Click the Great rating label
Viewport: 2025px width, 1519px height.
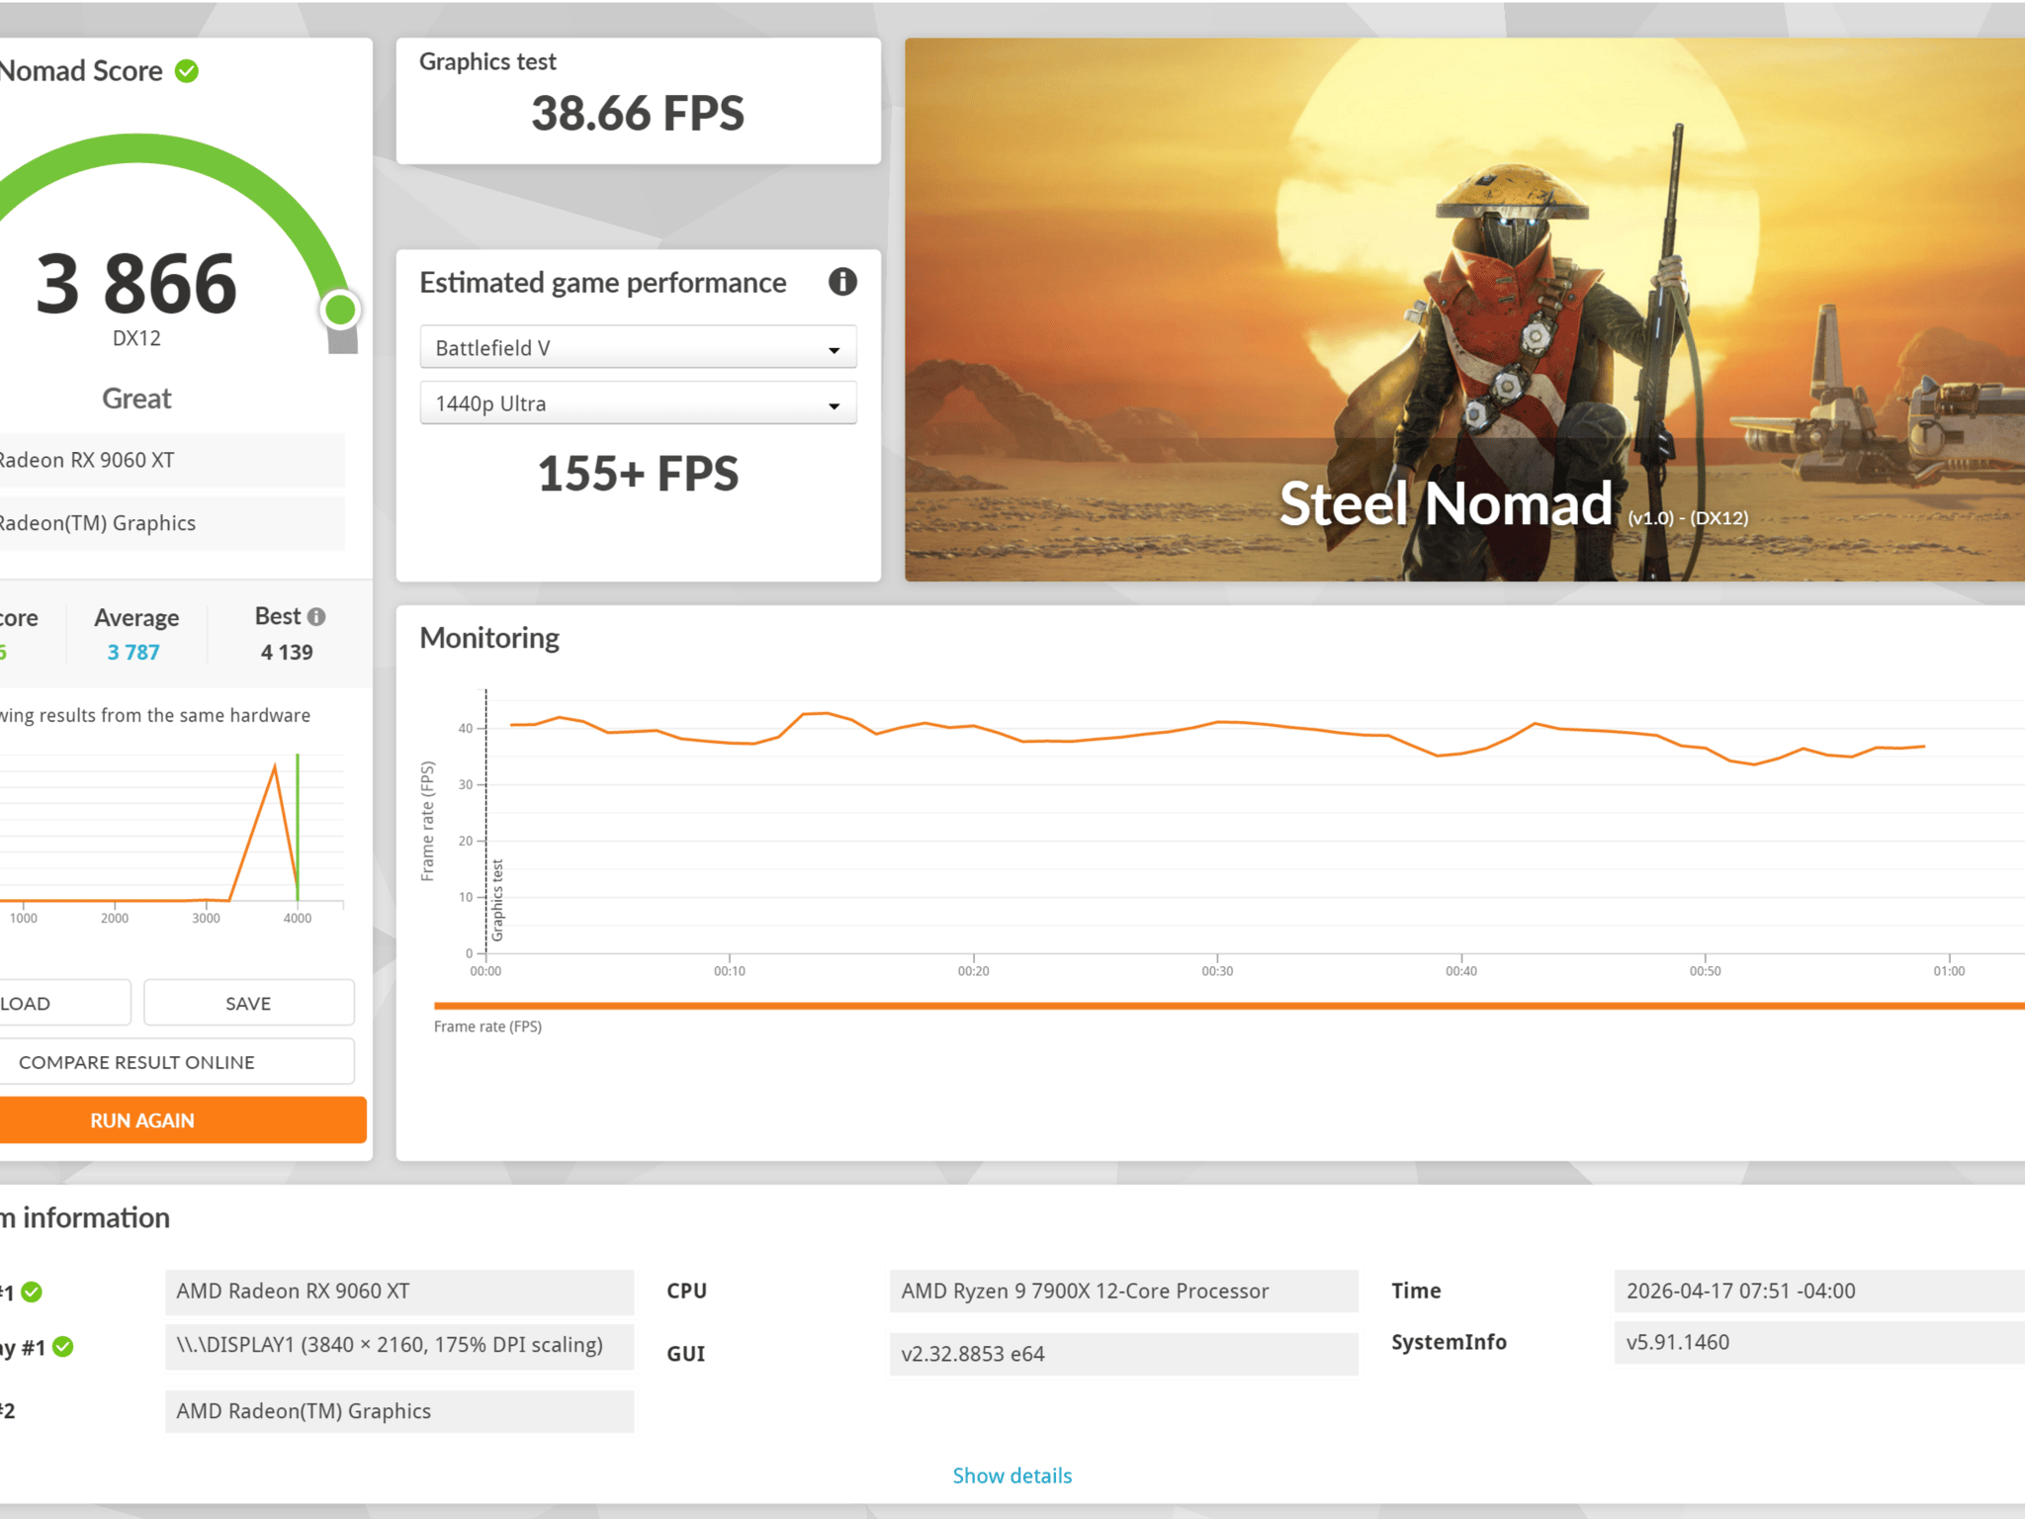(x=136, y=399)
